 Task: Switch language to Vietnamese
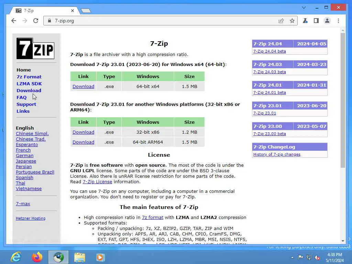29,189
